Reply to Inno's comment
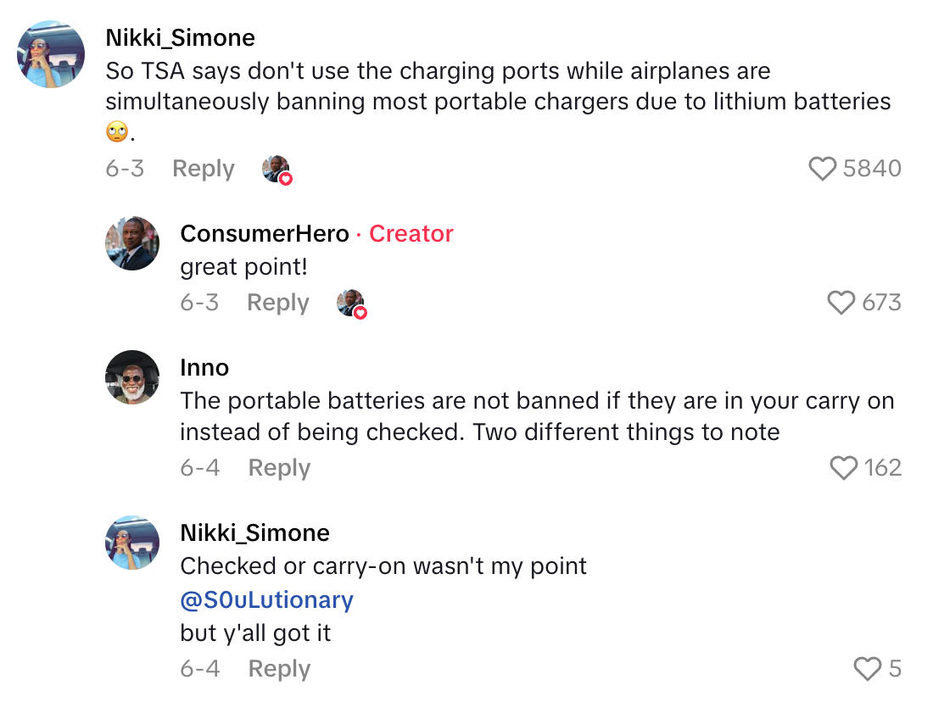The height and width of the screenshot is (702, 933). tap(278, 466)
